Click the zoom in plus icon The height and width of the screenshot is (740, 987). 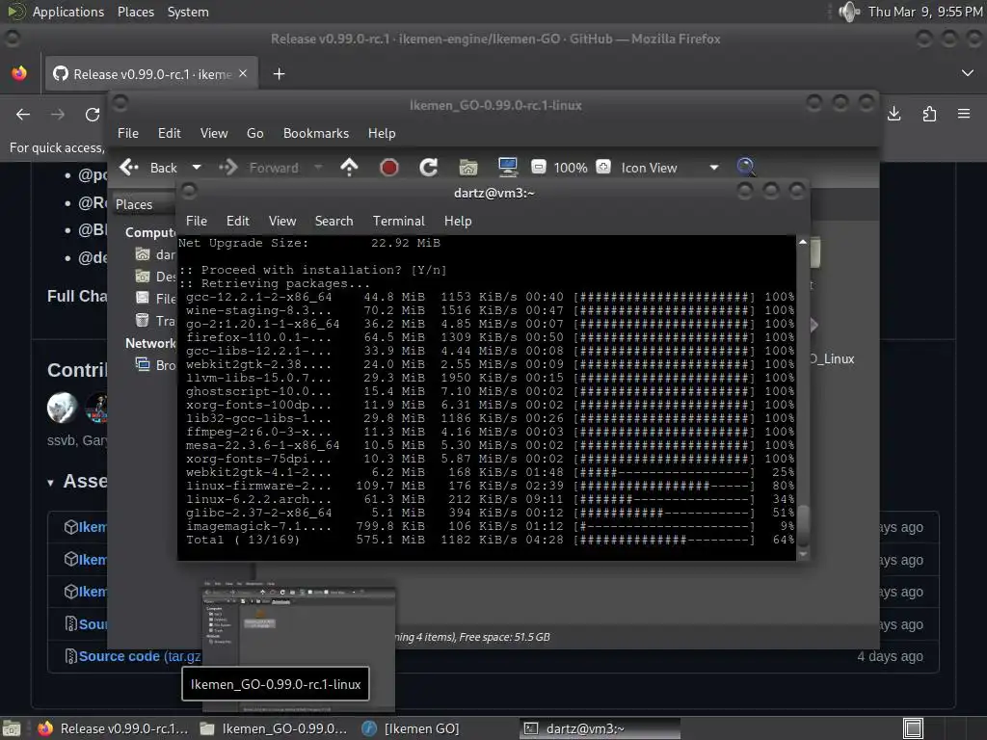coord(603,167)
